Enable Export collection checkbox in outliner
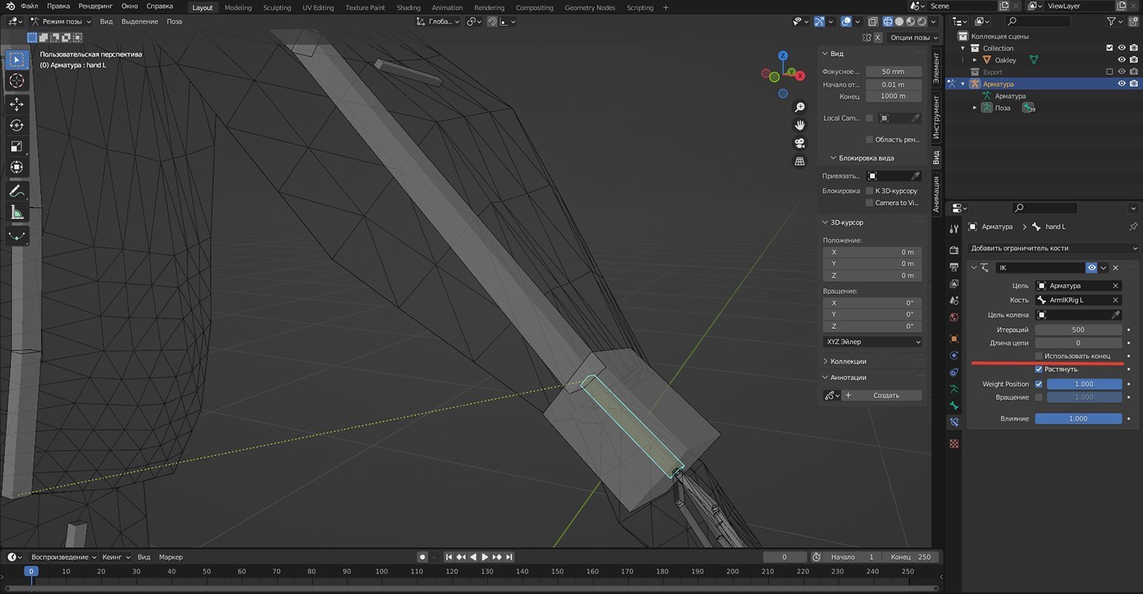 pos(1110,72)
